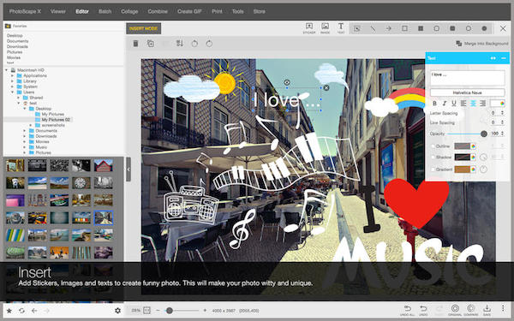Select the Text insert tool
The height and width of the screenshot is (321, 514).
(x=341, y=28)
